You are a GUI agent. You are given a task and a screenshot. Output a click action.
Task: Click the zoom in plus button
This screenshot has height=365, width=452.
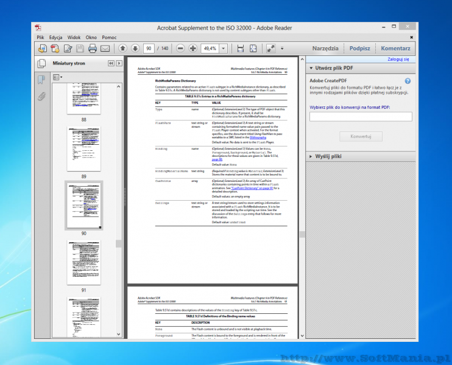[193, 48]
